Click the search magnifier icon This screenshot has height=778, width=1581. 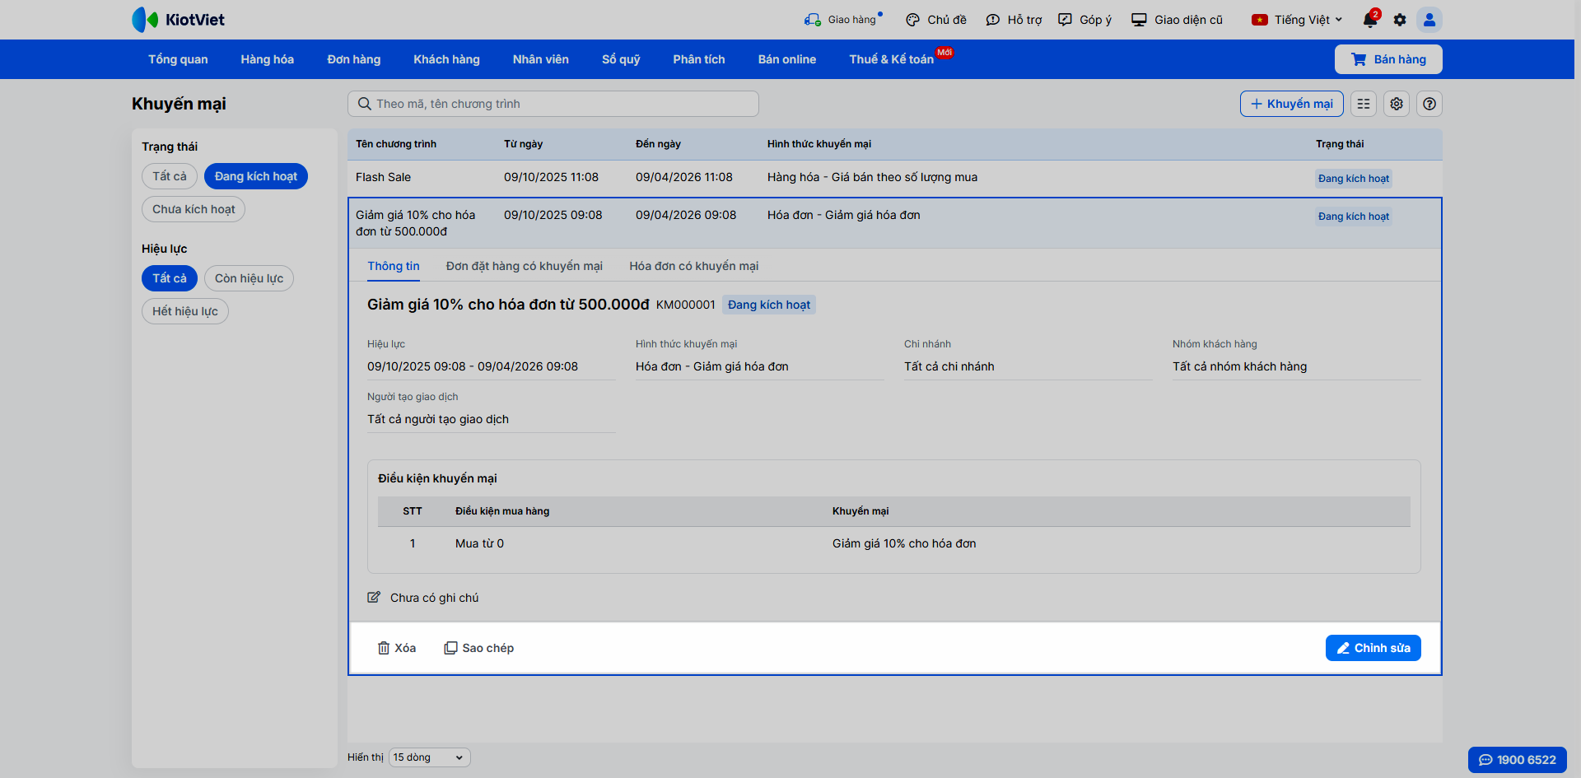click(364, 104)
